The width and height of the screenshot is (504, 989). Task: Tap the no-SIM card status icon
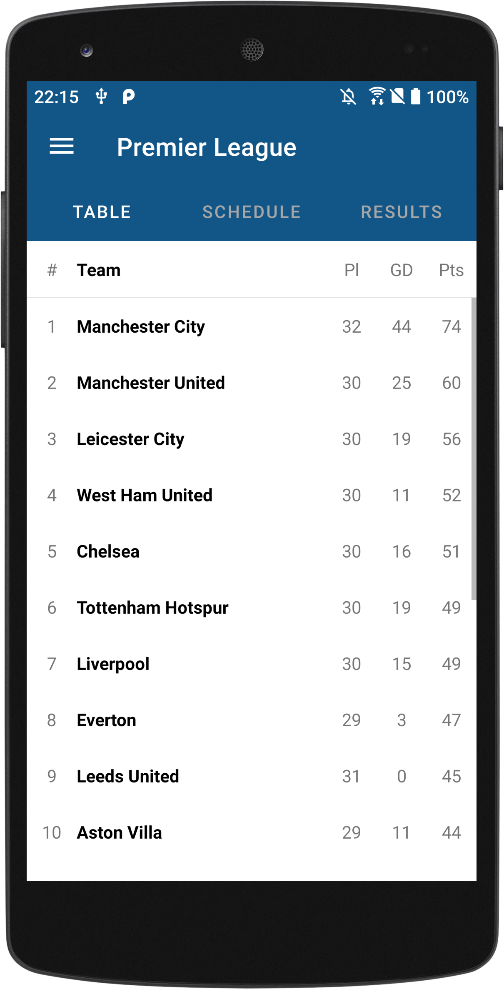397,97
